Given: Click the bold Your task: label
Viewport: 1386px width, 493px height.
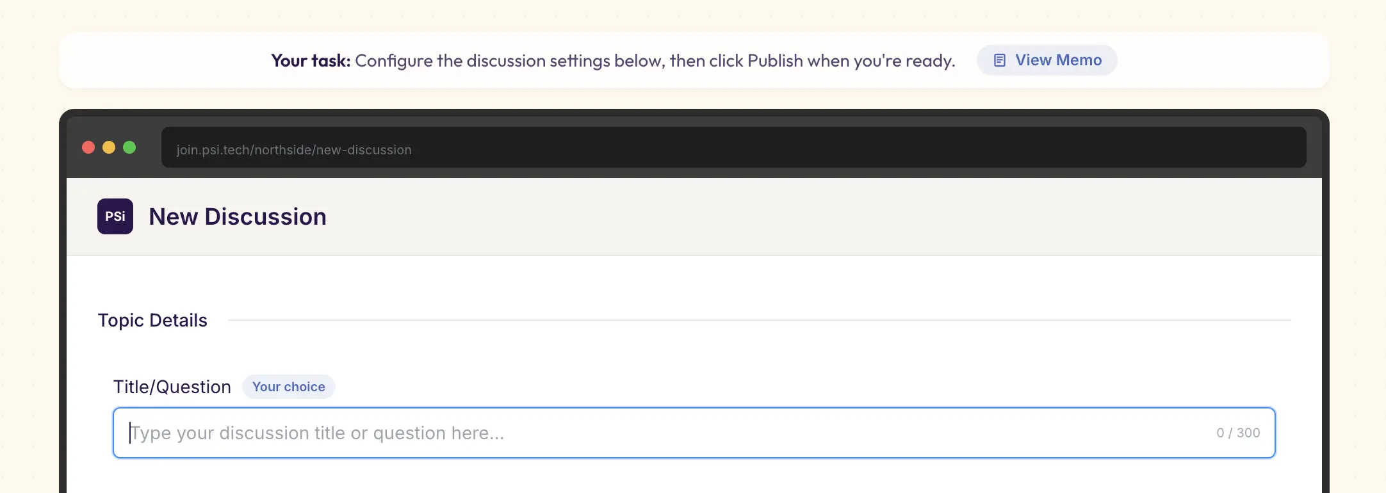Looking at the screenshot, I should [x=311, y=60].
